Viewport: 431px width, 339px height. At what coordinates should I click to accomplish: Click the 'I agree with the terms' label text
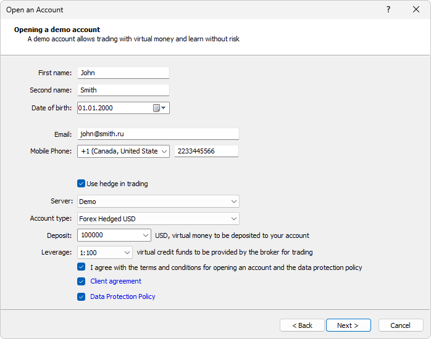pyautogui.click(x=226, y=268)
